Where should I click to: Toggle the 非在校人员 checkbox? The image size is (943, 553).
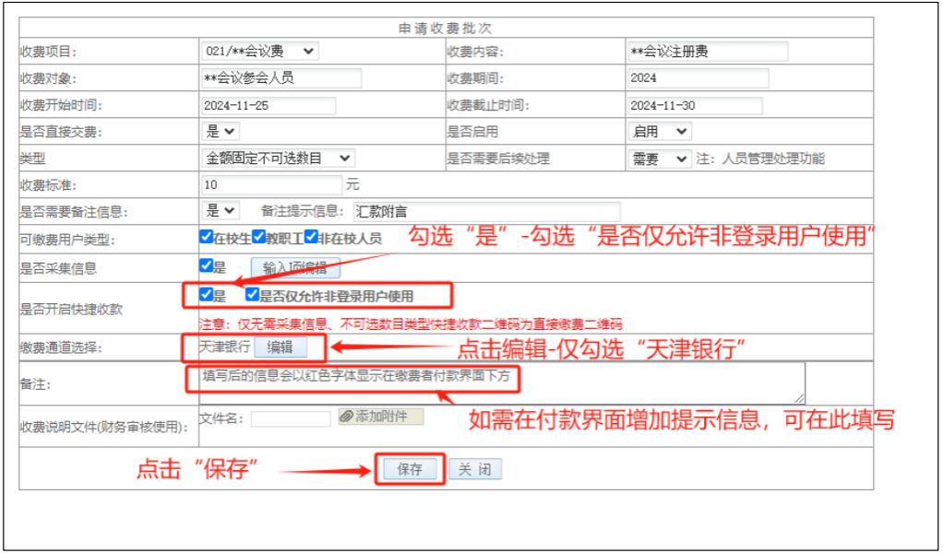pos(312,238)
